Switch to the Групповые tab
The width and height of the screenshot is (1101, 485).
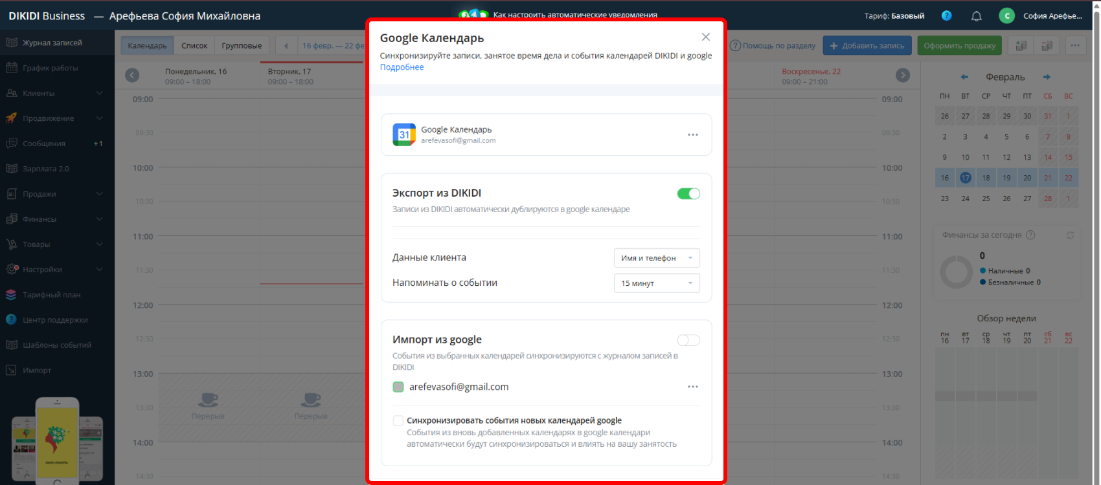click(242, 46)
